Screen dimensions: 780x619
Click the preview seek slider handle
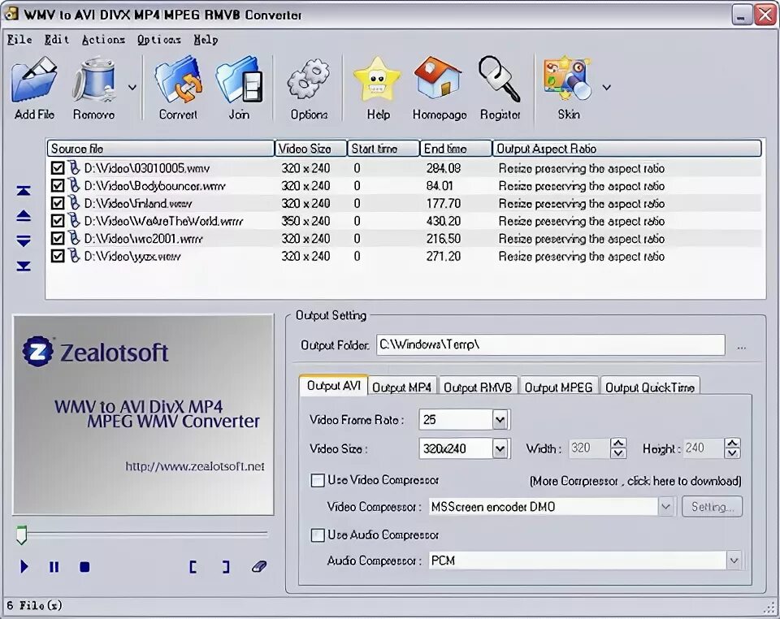21,535
